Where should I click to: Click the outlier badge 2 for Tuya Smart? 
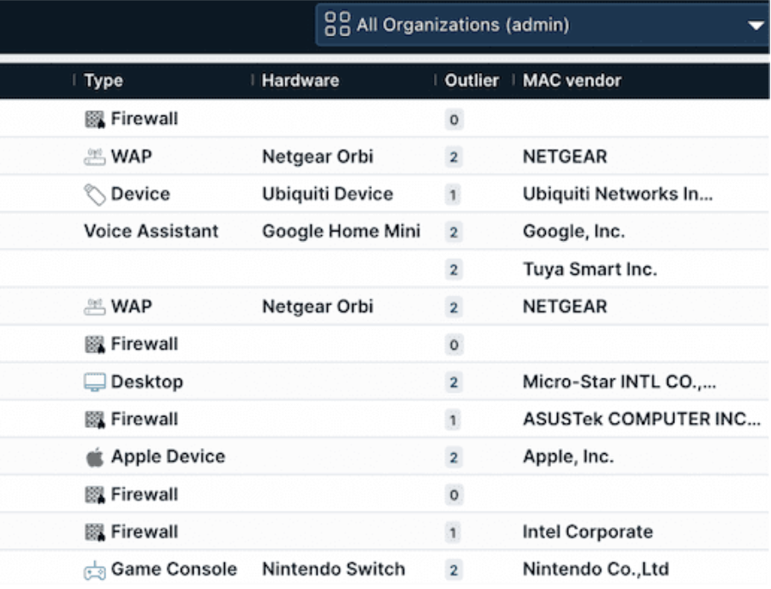click(453, 270)
